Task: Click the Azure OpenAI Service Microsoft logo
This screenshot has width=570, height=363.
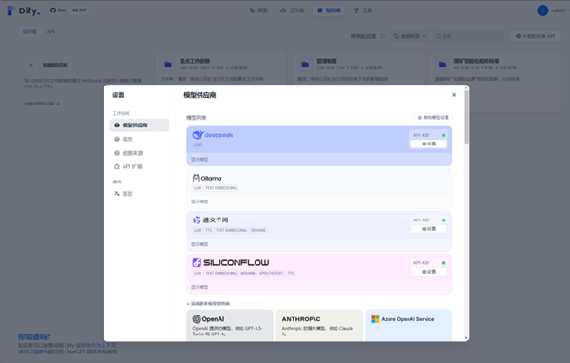Action: point(375,319)
